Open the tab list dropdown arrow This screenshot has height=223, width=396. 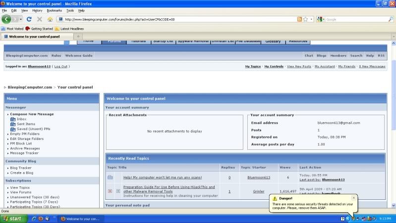pyautogui.click(x=394, y=37)
